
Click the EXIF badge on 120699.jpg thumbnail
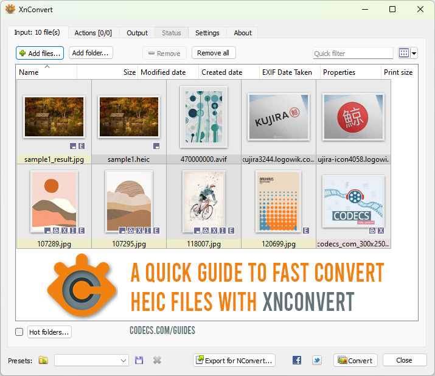tap(305, 231)
